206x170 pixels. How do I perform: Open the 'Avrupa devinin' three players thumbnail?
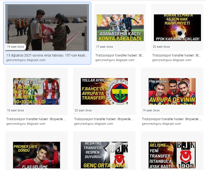[x=172, y=91]
